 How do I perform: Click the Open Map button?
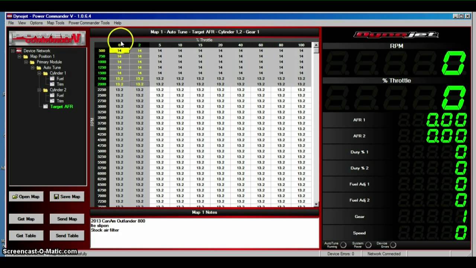pyautogui.click(x=26, y=197)
